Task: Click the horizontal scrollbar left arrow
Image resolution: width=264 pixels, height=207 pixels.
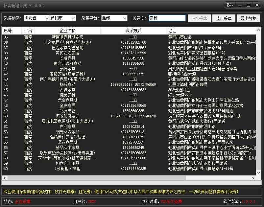Action: (x=5, y=178)
